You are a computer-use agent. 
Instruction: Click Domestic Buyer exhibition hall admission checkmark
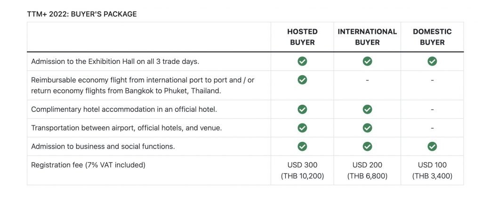432,62
